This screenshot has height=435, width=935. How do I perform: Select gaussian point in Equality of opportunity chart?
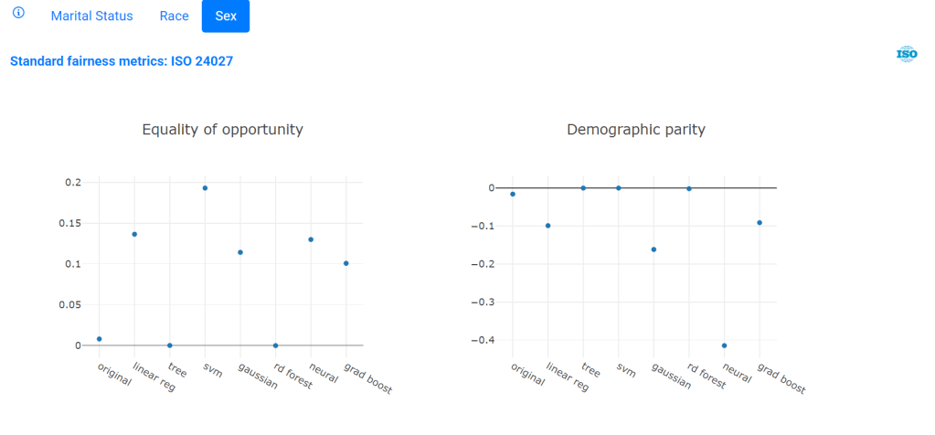pyautogui.click(x=240, y=252)
